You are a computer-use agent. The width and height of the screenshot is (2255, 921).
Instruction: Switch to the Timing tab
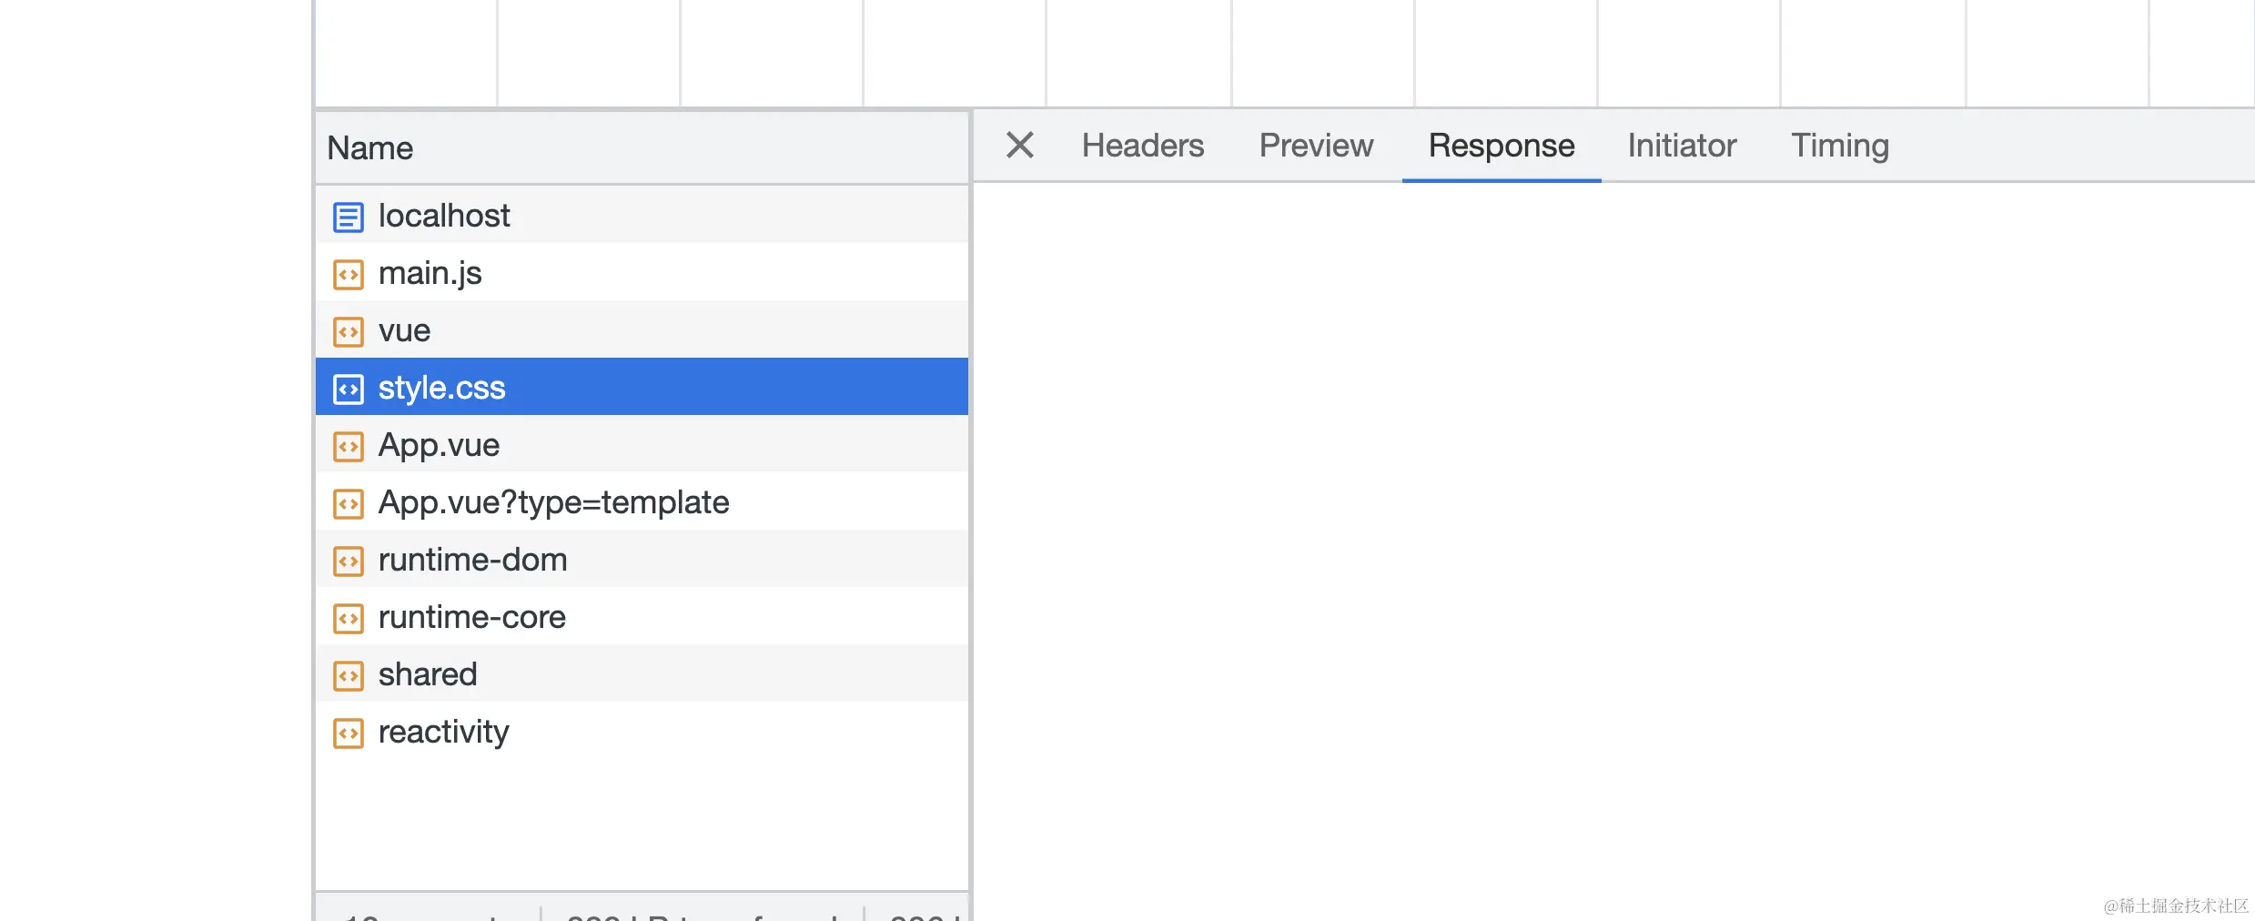(1840, 146)
